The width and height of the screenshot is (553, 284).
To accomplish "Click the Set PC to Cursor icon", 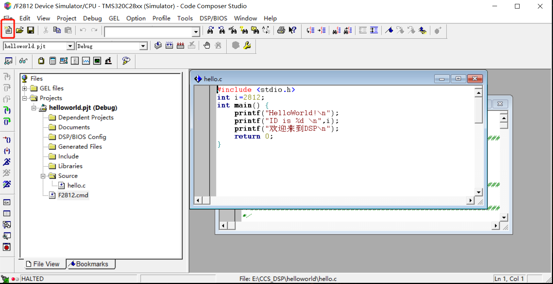I will 7,151.
